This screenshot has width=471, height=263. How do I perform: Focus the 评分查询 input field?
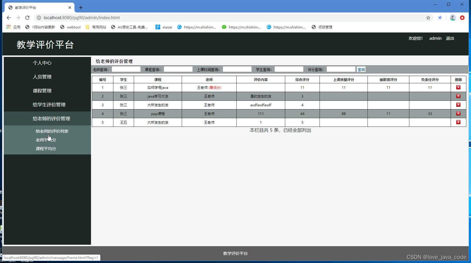[341, 69]
